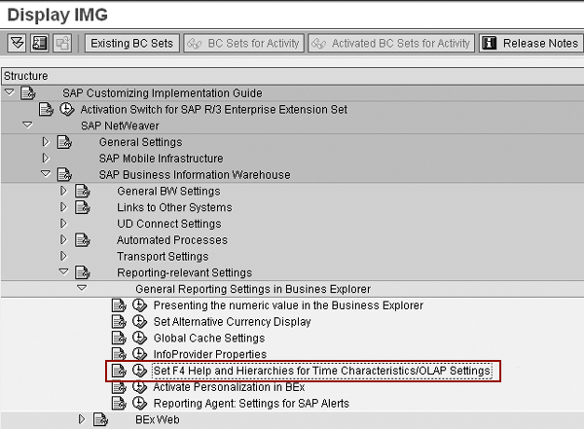The image size is (584, 429).
Task: Execute Global Cache Settings activity
Action: click(139, 339)
